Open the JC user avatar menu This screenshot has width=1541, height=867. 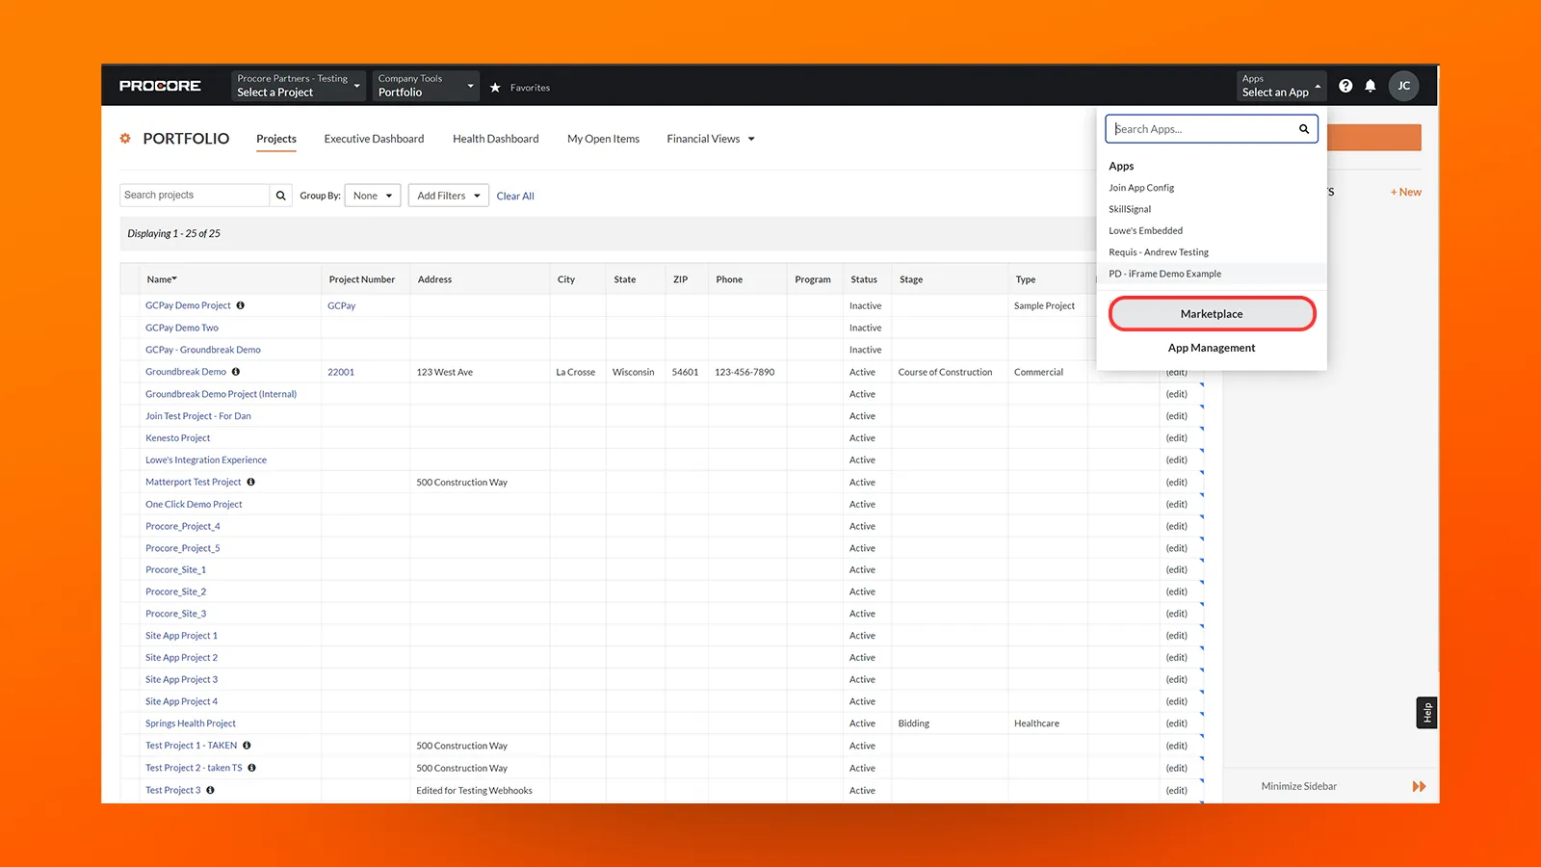point(1403,86)
